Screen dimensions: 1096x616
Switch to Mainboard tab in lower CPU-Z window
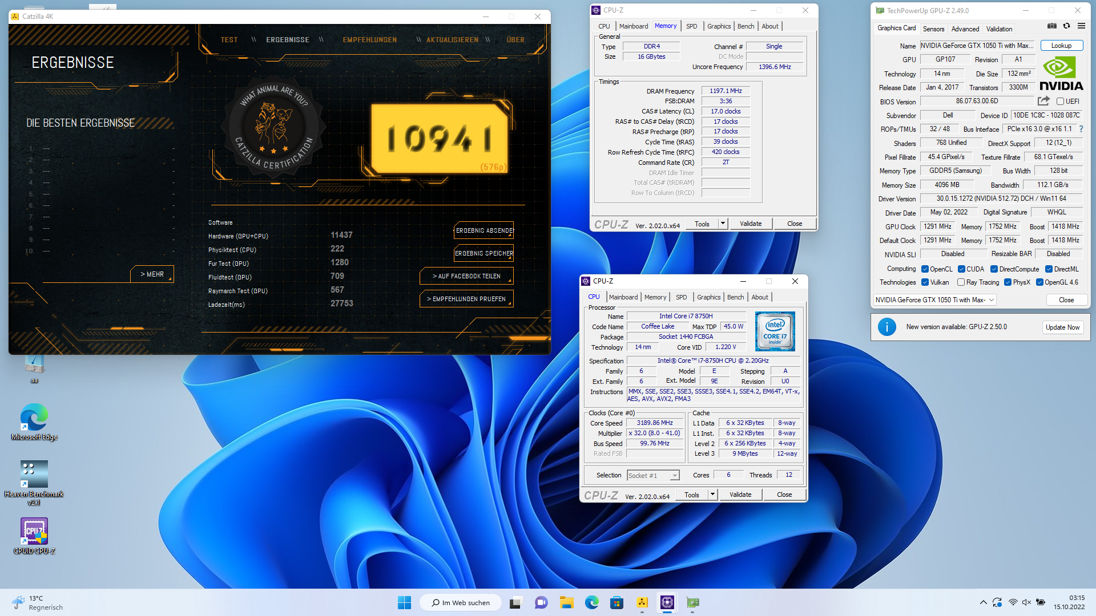coord(623,297)
